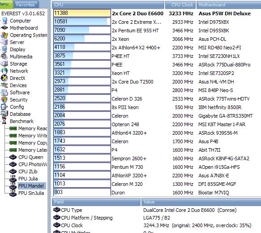
Task: Sort by the Motherboard column header
Action: pos(229,5)
